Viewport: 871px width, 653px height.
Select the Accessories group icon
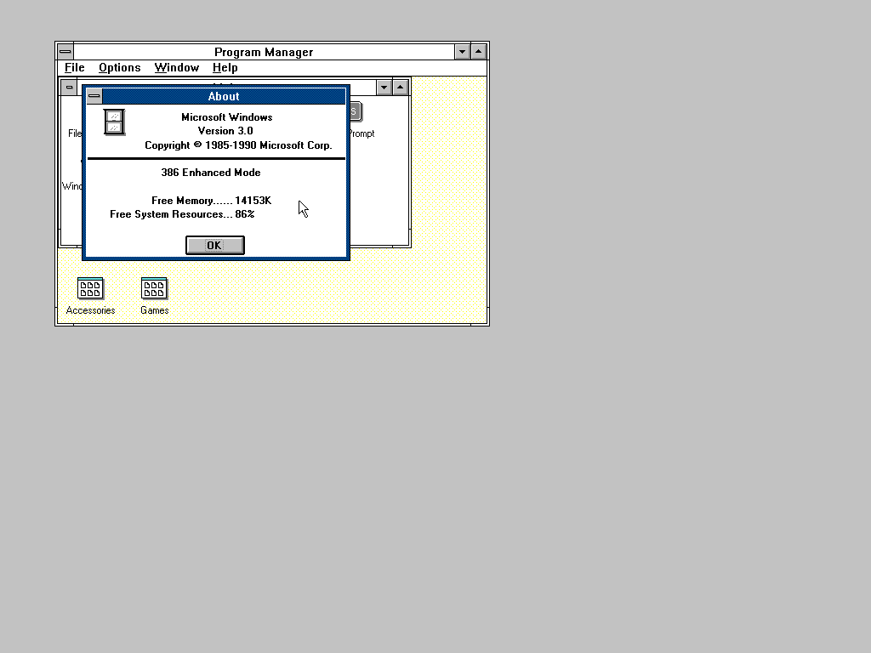tap(90, 289)
